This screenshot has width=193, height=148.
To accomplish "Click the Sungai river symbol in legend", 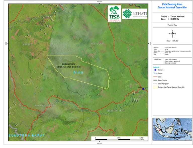I will (155, 73).
